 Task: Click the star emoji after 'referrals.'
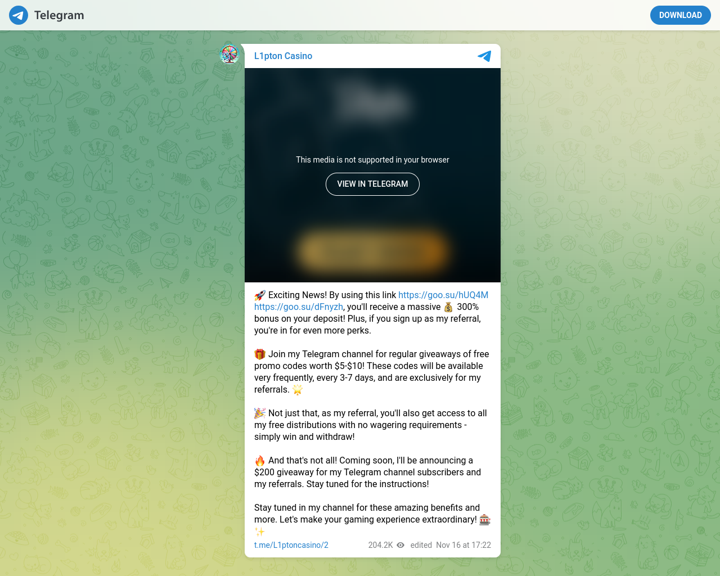tap(298, 390)
